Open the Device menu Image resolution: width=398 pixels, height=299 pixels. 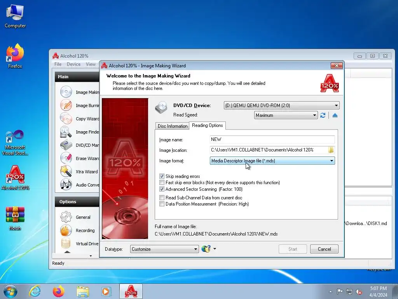(x=73, y=64)
